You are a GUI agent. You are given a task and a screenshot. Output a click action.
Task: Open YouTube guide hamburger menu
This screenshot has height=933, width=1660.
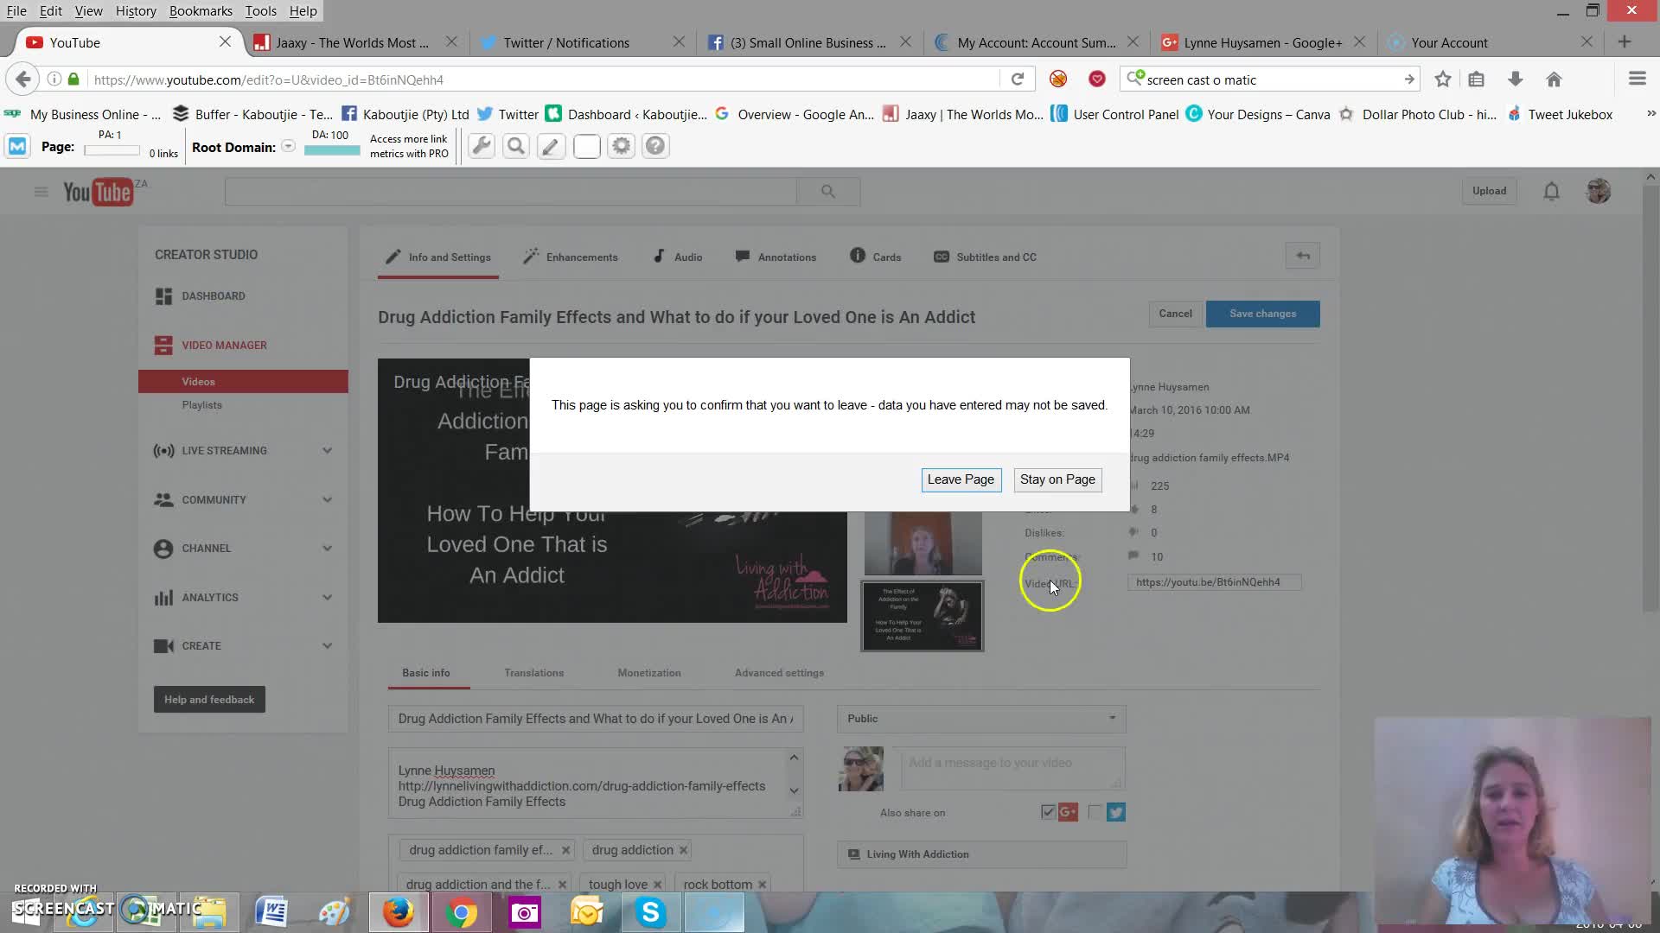(41, 192)
